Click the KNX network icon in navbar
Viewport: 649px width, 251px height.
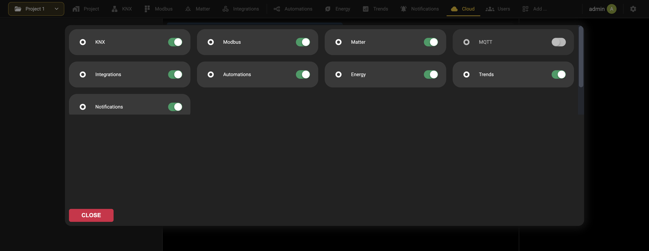(114, 9)
